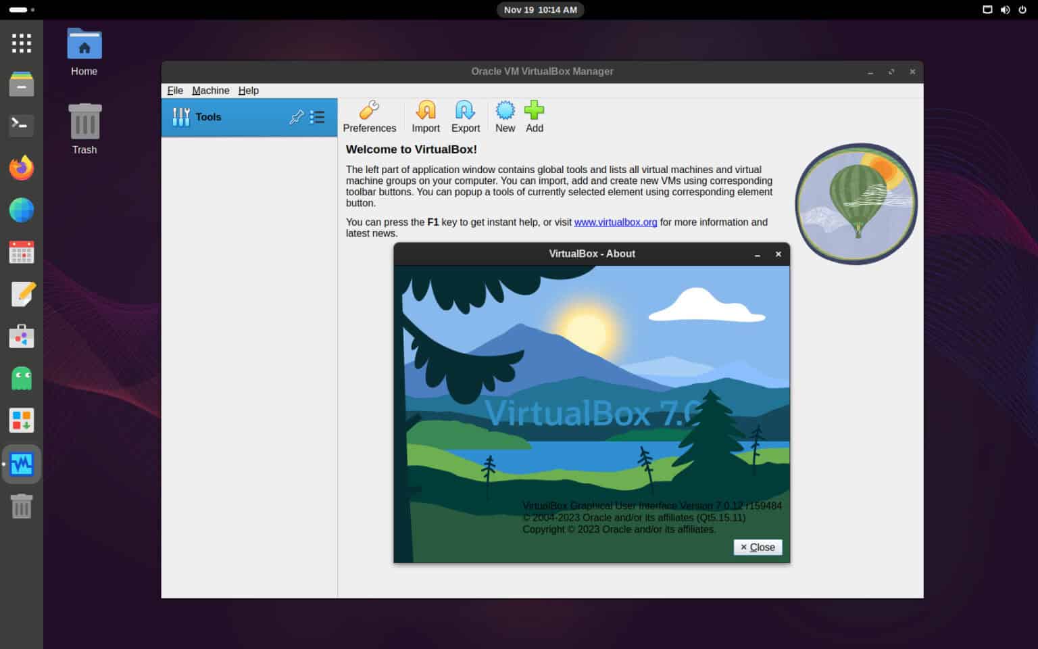The image size is (1038, 649).
Task: Select the Tools item in the sidebar
Action: 208,116
